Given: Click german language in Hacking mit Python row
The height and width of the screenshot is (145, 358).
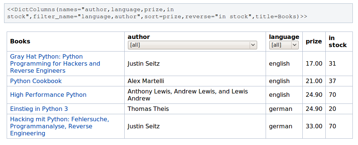Looking at the screenshot, I should (x=280, y=126).
